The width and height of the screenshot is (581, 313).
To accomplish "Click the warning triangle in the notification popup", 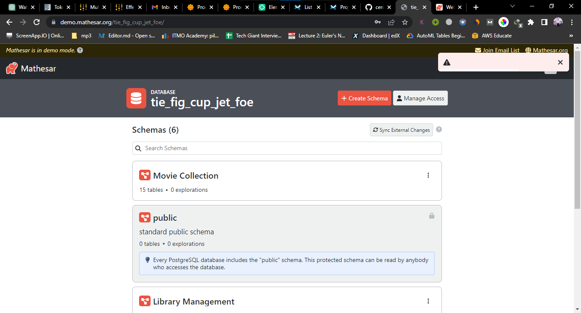I will (447, 62).
